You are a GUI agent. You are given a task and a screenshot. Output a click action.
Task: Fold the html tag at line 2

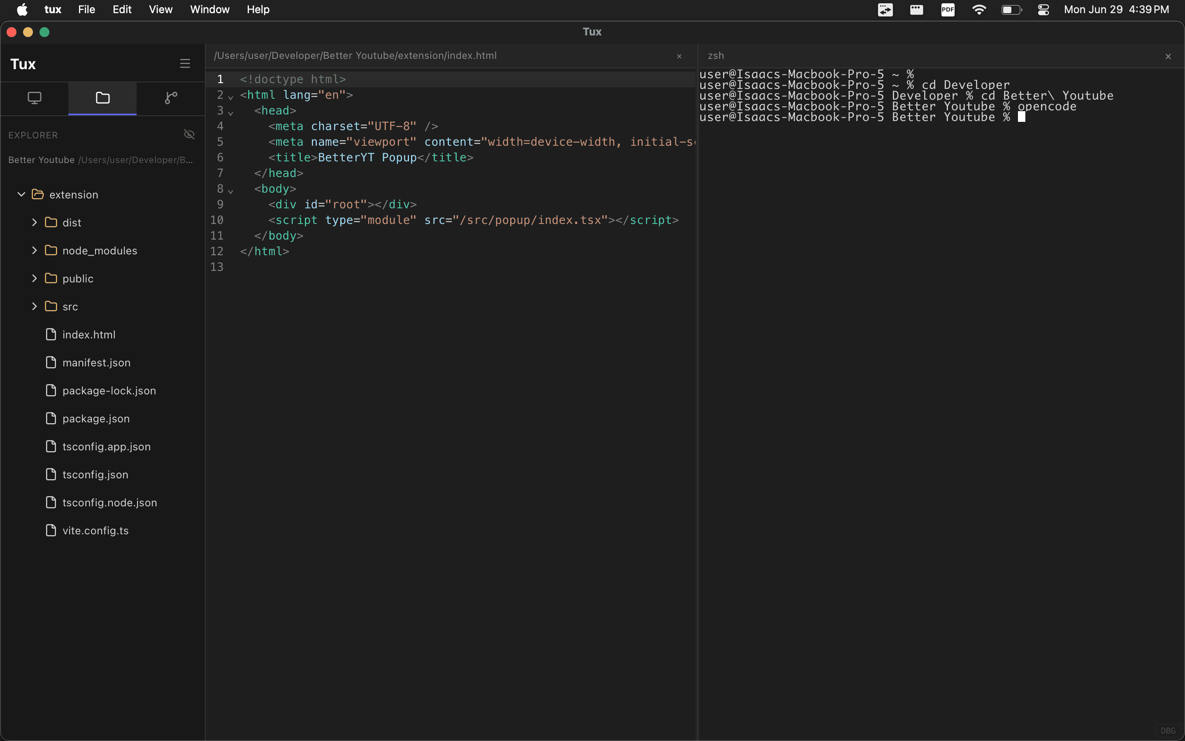(231, 97)
